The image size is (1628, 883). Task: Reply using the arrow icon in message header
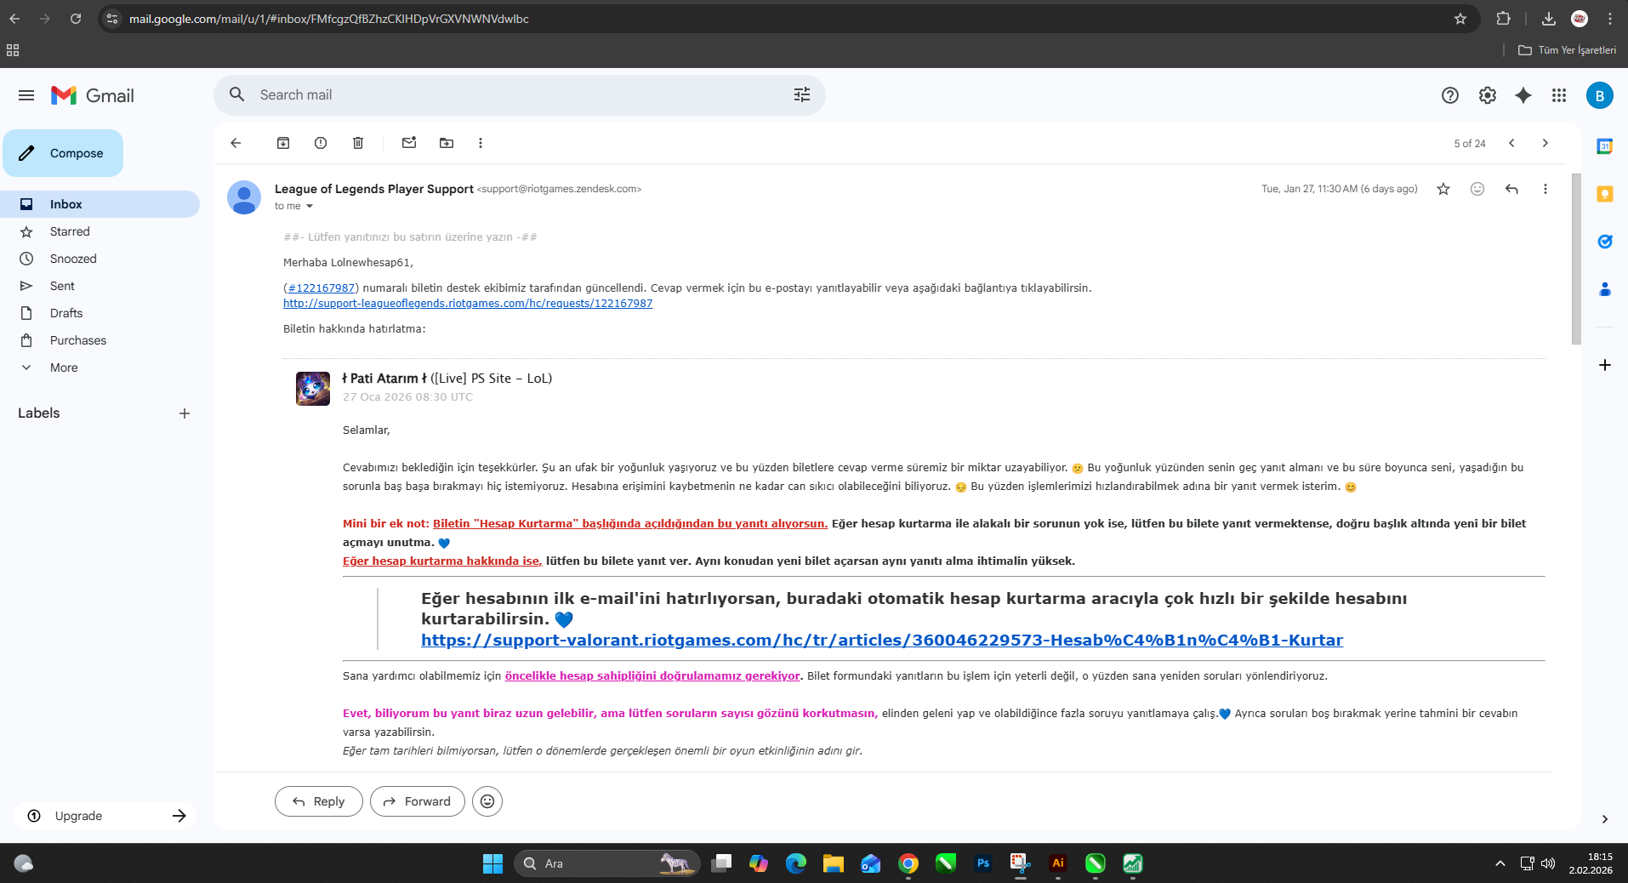1511,189
